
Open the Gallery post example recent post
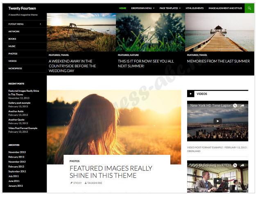click(19, 103)
